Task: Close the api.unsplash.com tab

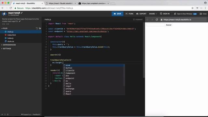Action: pyautogui.click(x=108, y=3)
